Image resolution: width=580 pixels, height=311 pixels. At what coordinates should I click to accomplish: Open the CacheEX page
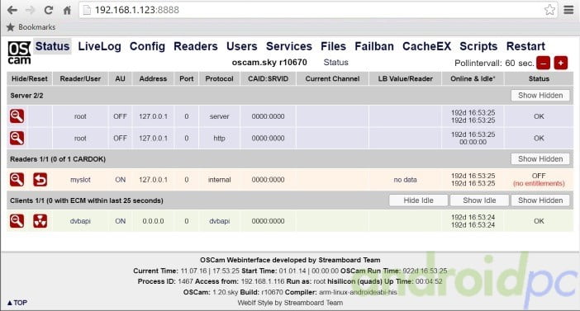coord(426,46)
